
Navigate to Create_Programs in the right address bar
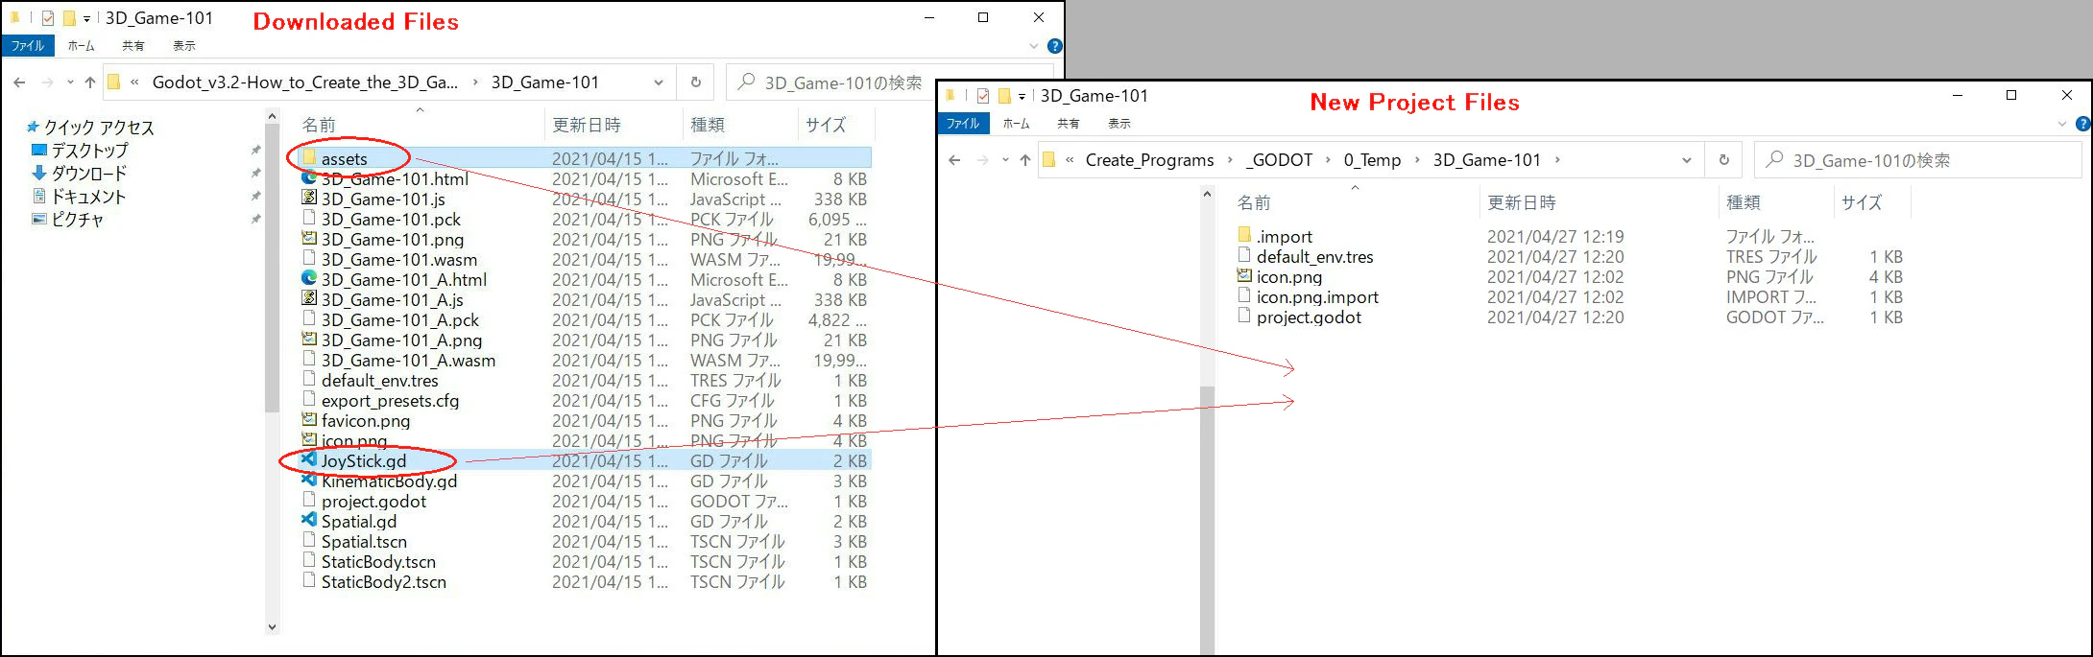pyautogui.click(x=1149, y=160)
